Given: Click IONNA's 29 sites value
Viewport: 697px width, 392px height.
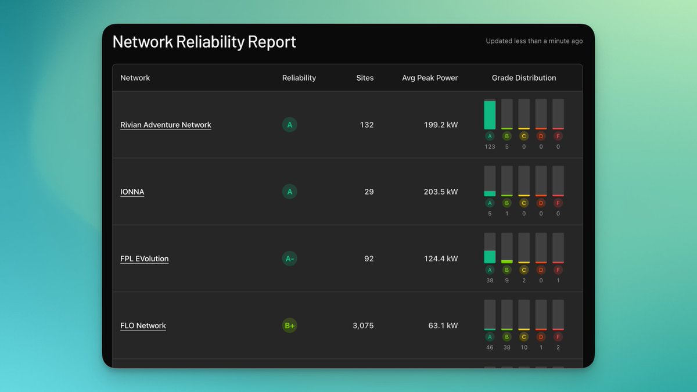Looking at the screenshot, I should (369, 192).
